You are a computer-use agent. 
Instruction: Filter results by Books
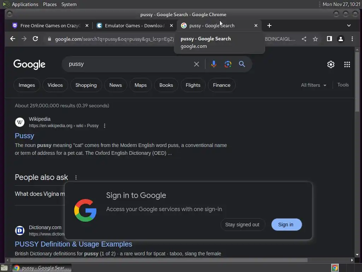pos(166,85)
